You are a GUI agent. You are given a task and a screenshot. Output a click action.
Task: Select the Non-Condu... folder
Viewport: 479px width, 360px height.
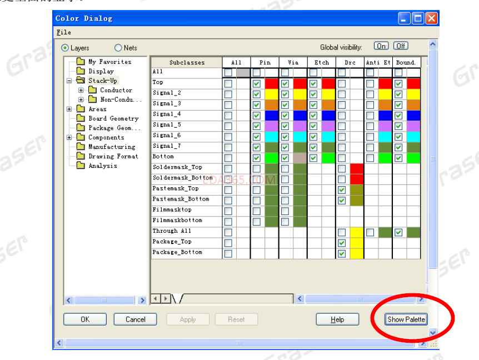pyautogui.click(x=115, y=99)
